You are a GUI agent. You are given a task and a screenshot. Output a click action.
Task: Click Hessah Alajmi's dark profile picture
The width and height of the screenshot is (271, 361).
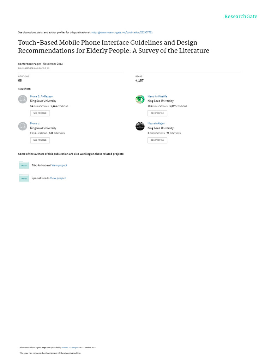click(140, 126)
